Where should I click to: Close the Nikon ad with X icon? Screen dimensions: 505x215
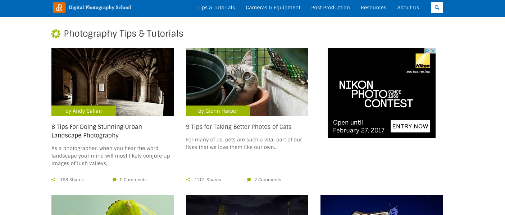click(433, 51)
